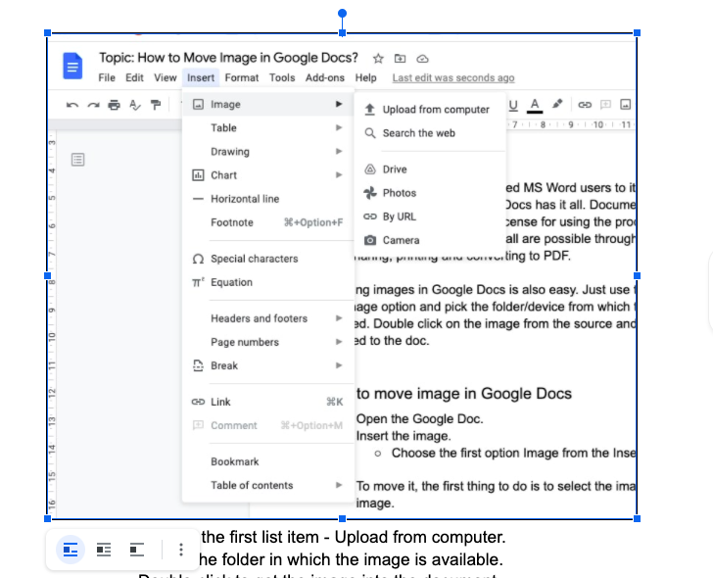713x578 pixels.
Task: Click the move to folder icon
Action: click(x=400, y=58)
